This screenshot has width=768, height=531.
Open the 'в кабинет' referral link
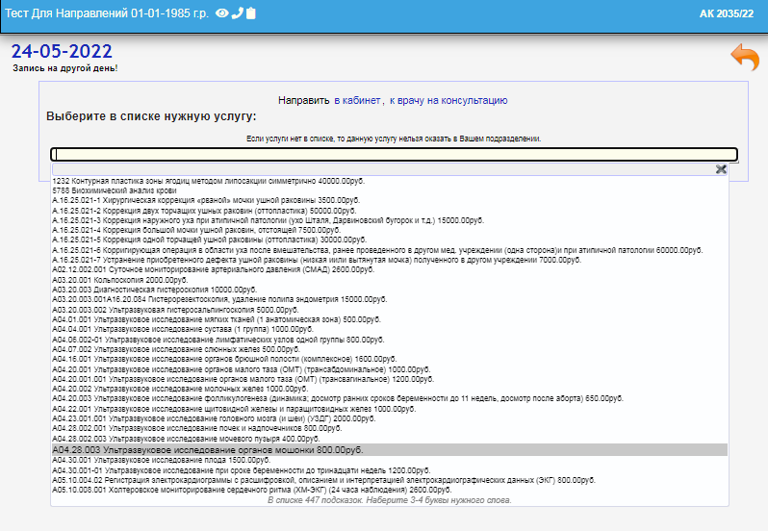[356, 100]
